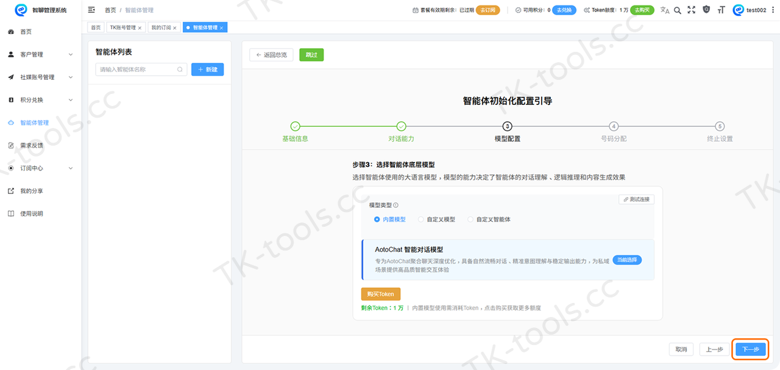Click the 首页 dashboard icon in sidebar
780x370 pixels.
pos(11,32)
